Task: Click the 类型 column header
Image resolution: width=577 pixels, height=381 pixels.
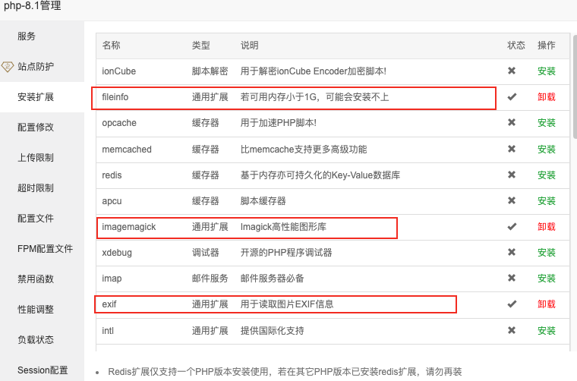Action: pos(201,46)
